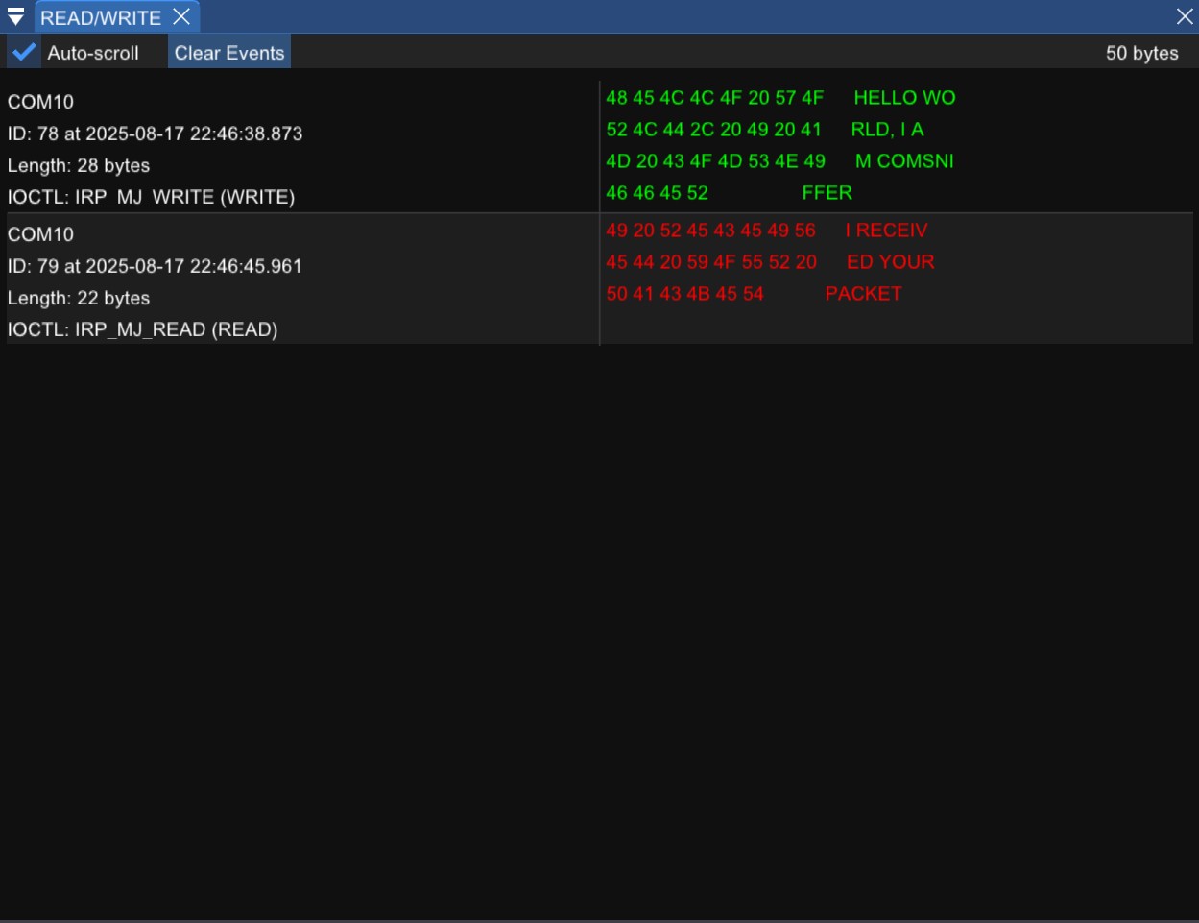Click the 50 bytes counter
Viewport: 1199px width, 923px height.
click(1141, 53)
